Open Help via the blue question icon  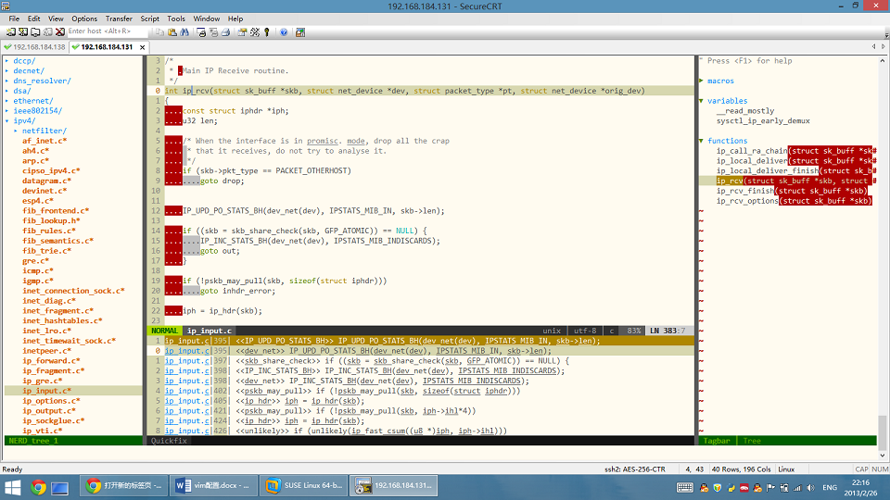[x=284, y=32]
